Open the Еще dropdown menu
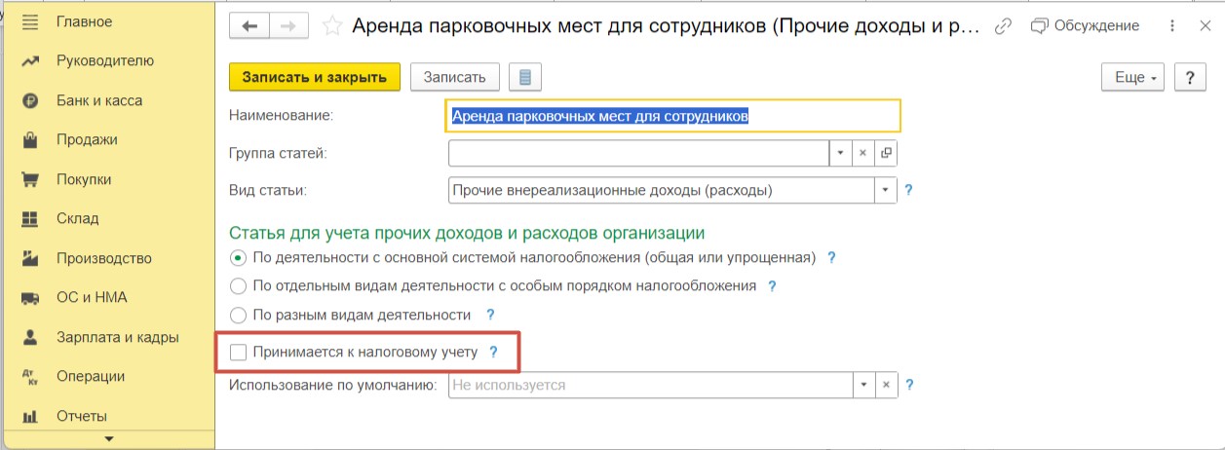Image resolution: width=1225 pixels, height=450 pixels. click(1133, 78)
